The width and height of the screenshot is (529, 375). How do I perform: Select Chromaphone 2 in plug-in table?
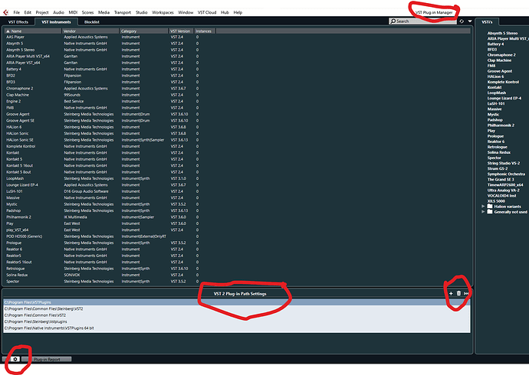(20, 88)
